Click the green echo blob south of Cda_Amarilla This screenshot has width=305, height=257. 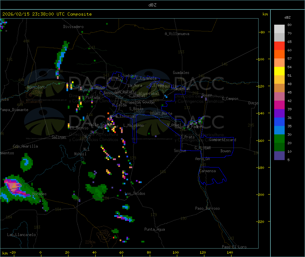click(26, 162)
